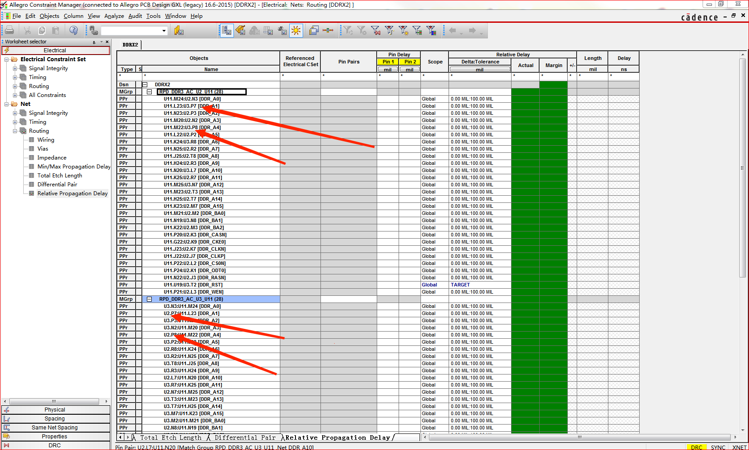Click the yellow DRC status bar indicator
The height and width of the screenshot is (450, 749).
696,447
